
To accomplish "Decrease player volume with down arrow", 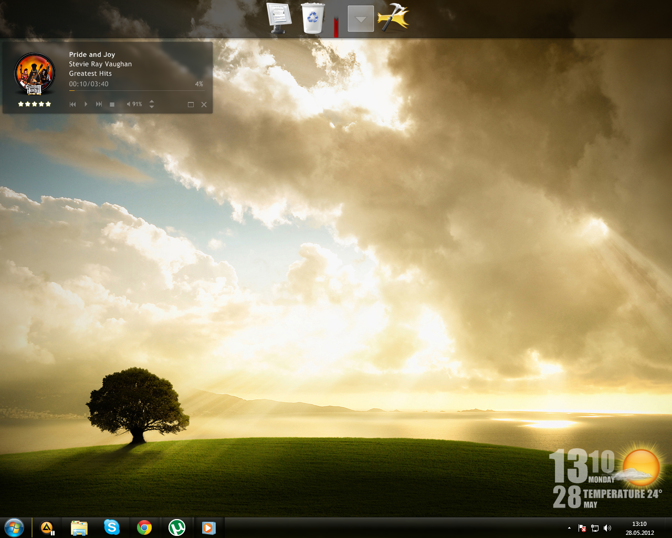I will pos(152,107).
